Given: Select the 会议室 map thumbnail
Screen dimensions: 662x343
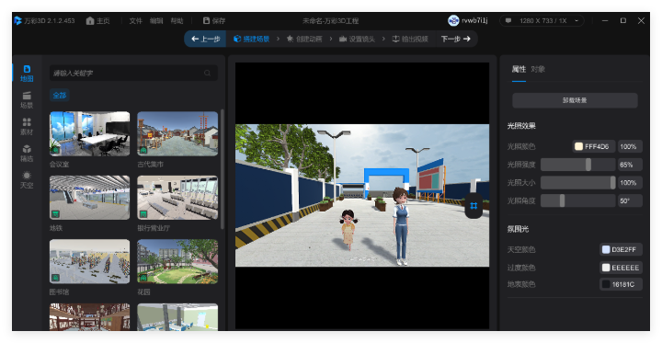Looking at the screenshot, I should point(89,134).
